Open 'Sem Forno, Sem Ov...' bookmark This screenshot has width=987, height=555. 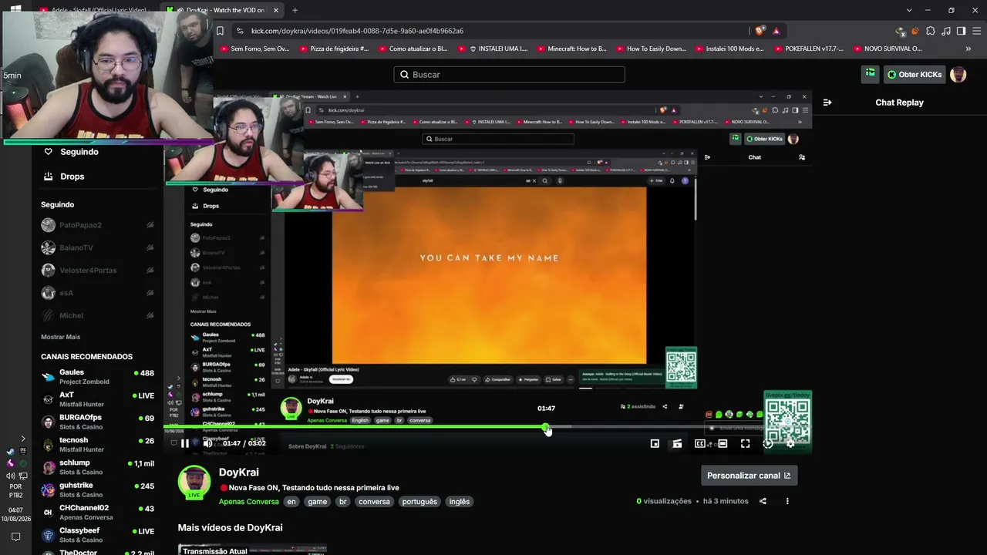pyautogui.click(x=254, y=49)
